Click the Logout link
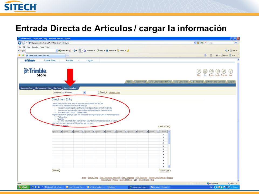Screen dimensions: 259x194 click(x=90, y=61)
